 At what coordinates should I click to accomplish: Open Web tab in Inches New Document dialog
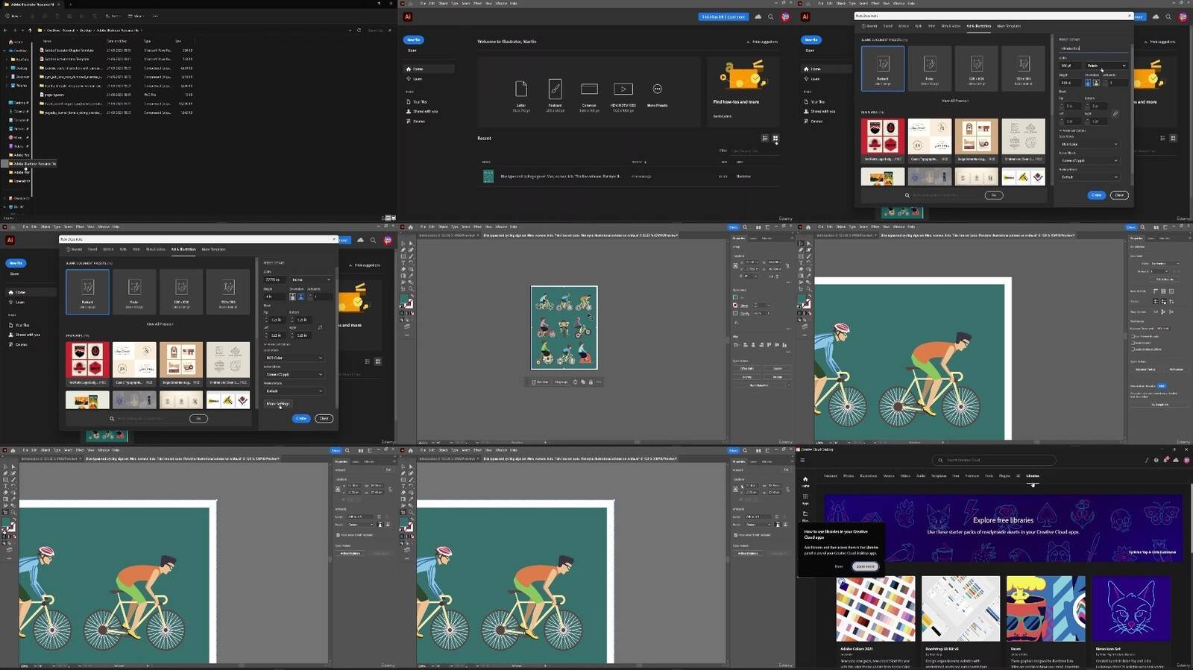(x=123, y=250)
